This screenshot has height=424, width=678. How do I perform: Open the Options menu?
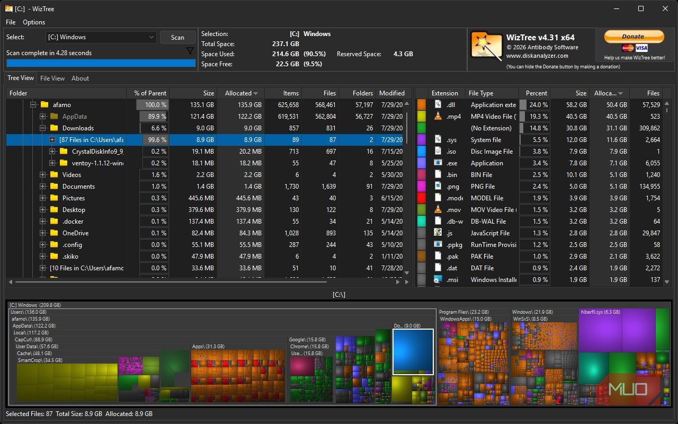click(34, 22)
